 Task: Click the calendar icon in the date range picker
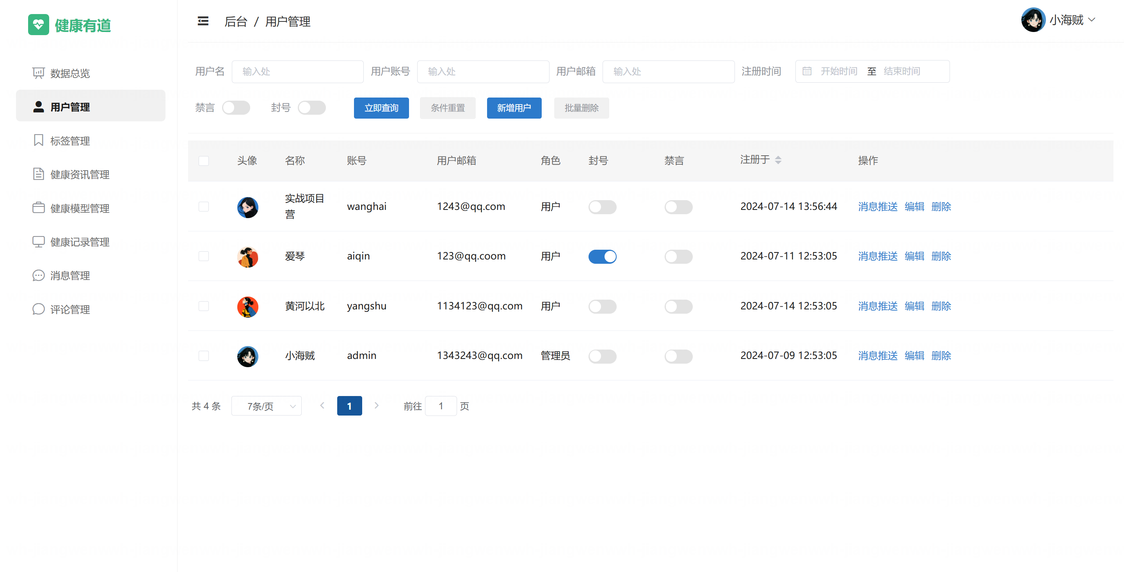(807, 71)
